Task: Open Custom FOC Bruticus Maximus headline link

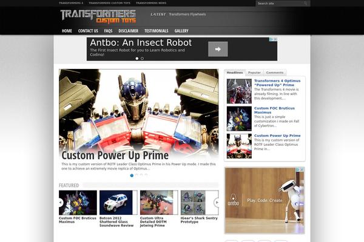Action: coord(274,110)
